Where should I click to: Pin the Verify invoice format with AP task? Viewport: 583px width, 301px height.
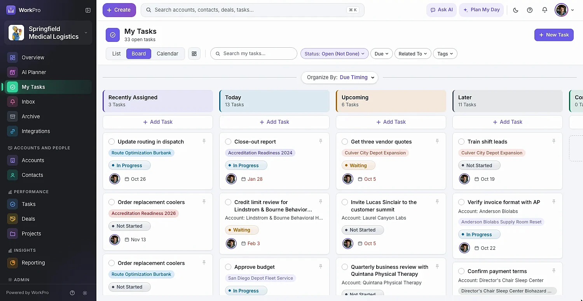coord(554,202)
